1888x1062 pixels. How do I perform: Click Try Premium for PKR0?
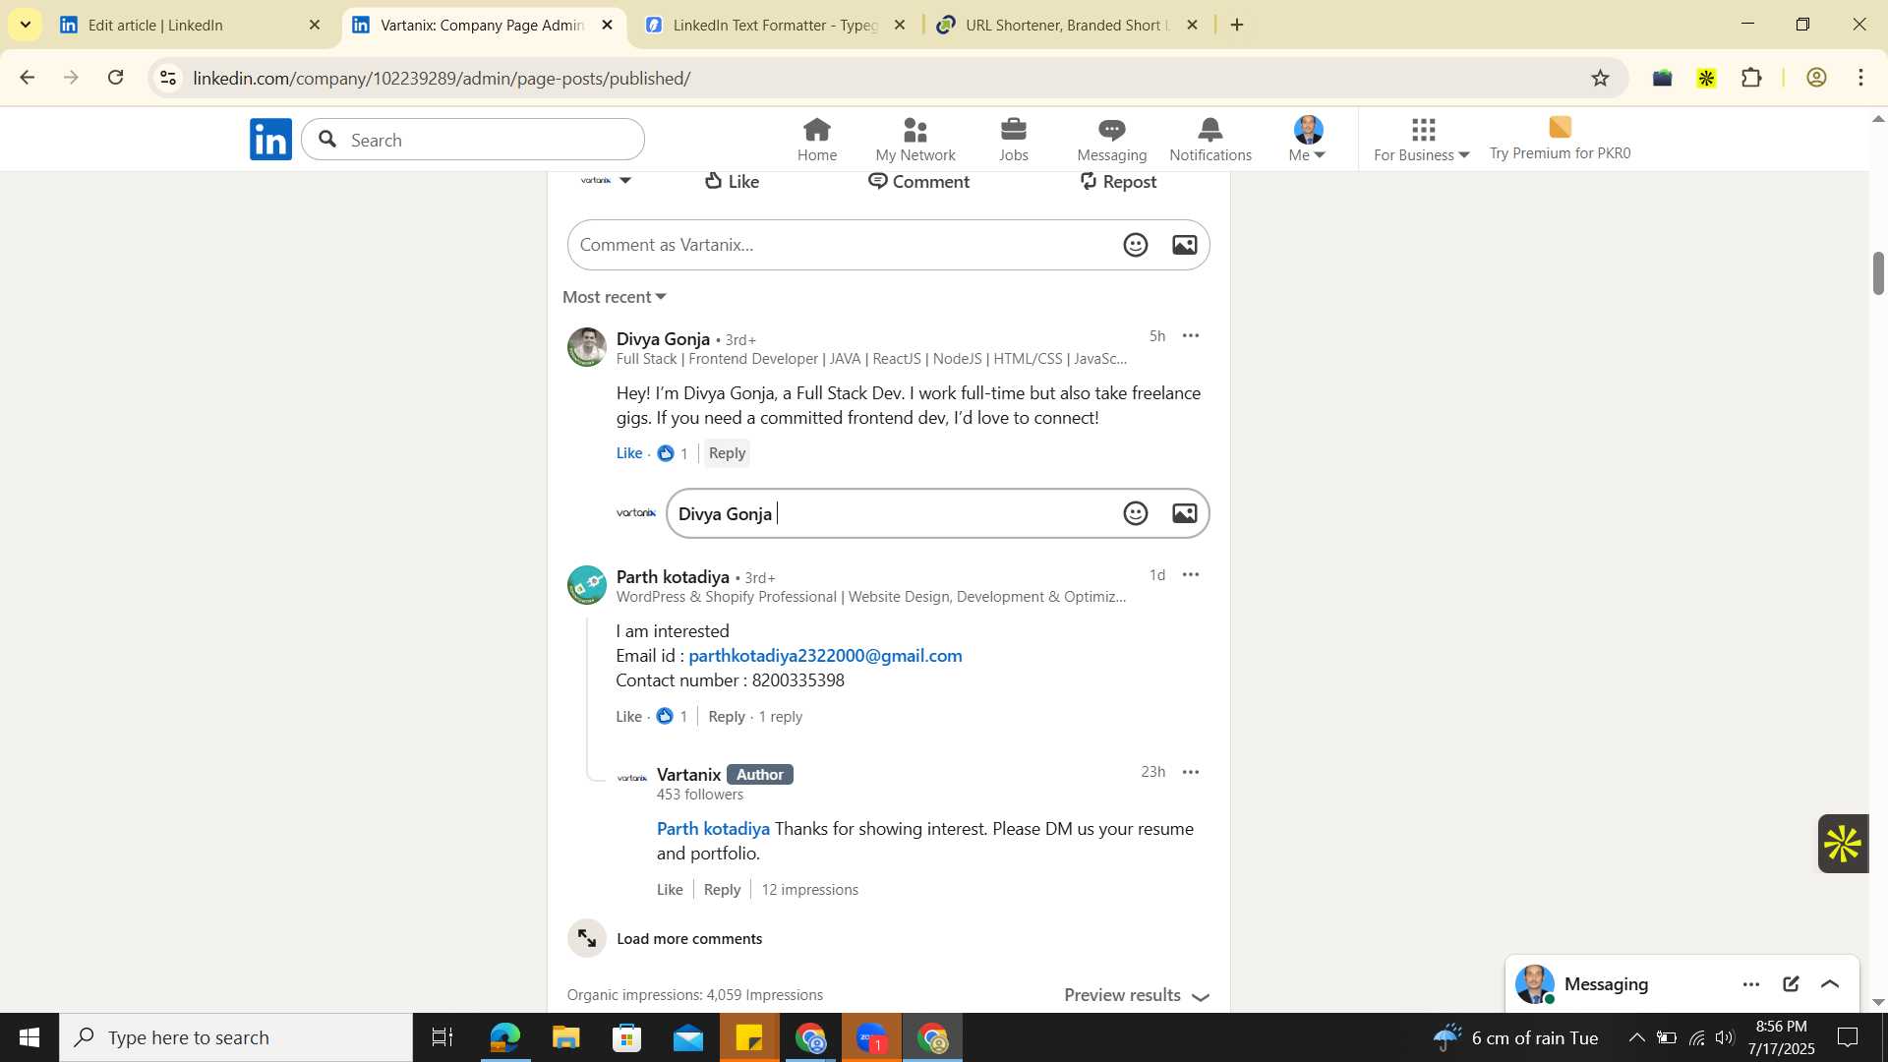point(1560,139)
